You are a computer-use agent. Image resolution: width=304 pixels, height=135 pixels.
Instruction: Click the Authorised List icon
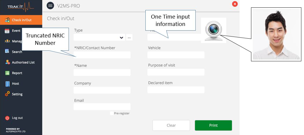coord(7,62)
